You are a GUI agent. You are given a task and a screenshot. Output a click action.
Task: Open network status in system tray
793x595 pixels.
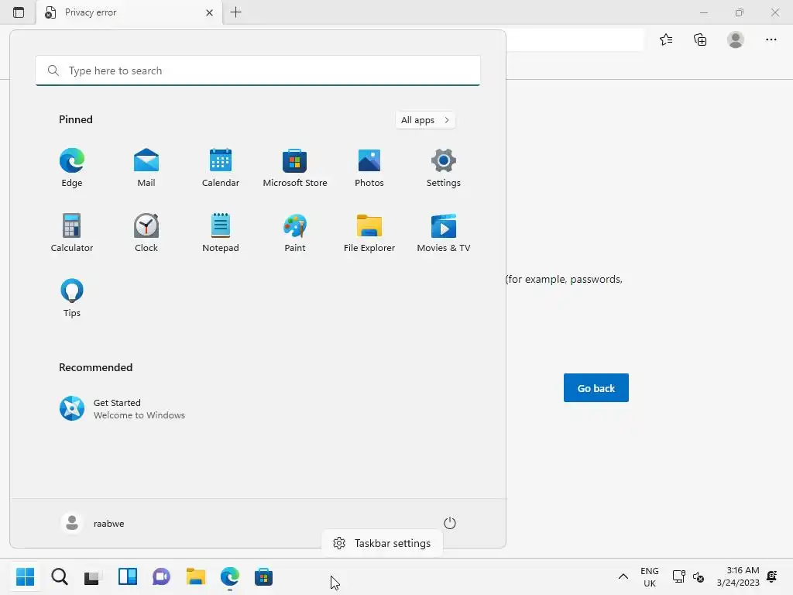[x=678, y=576]
